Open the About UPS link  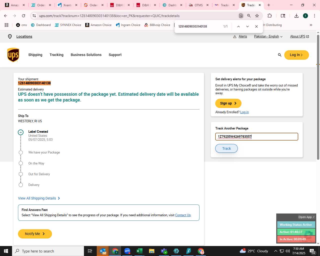299,36
